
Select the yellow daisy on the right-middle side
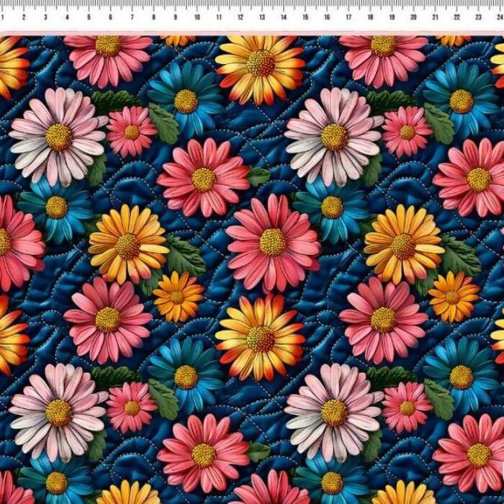pyautogui.click(x=403, y=246)
